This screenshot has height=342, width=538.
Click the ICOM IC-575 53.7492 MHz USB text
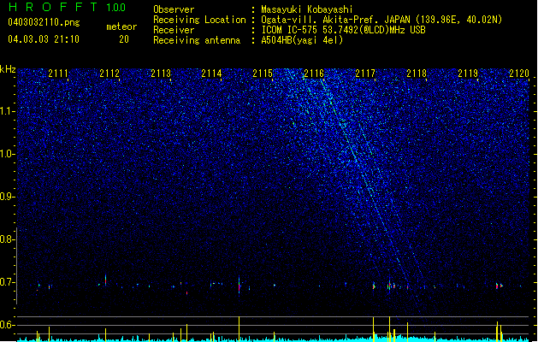coord(344,30)
